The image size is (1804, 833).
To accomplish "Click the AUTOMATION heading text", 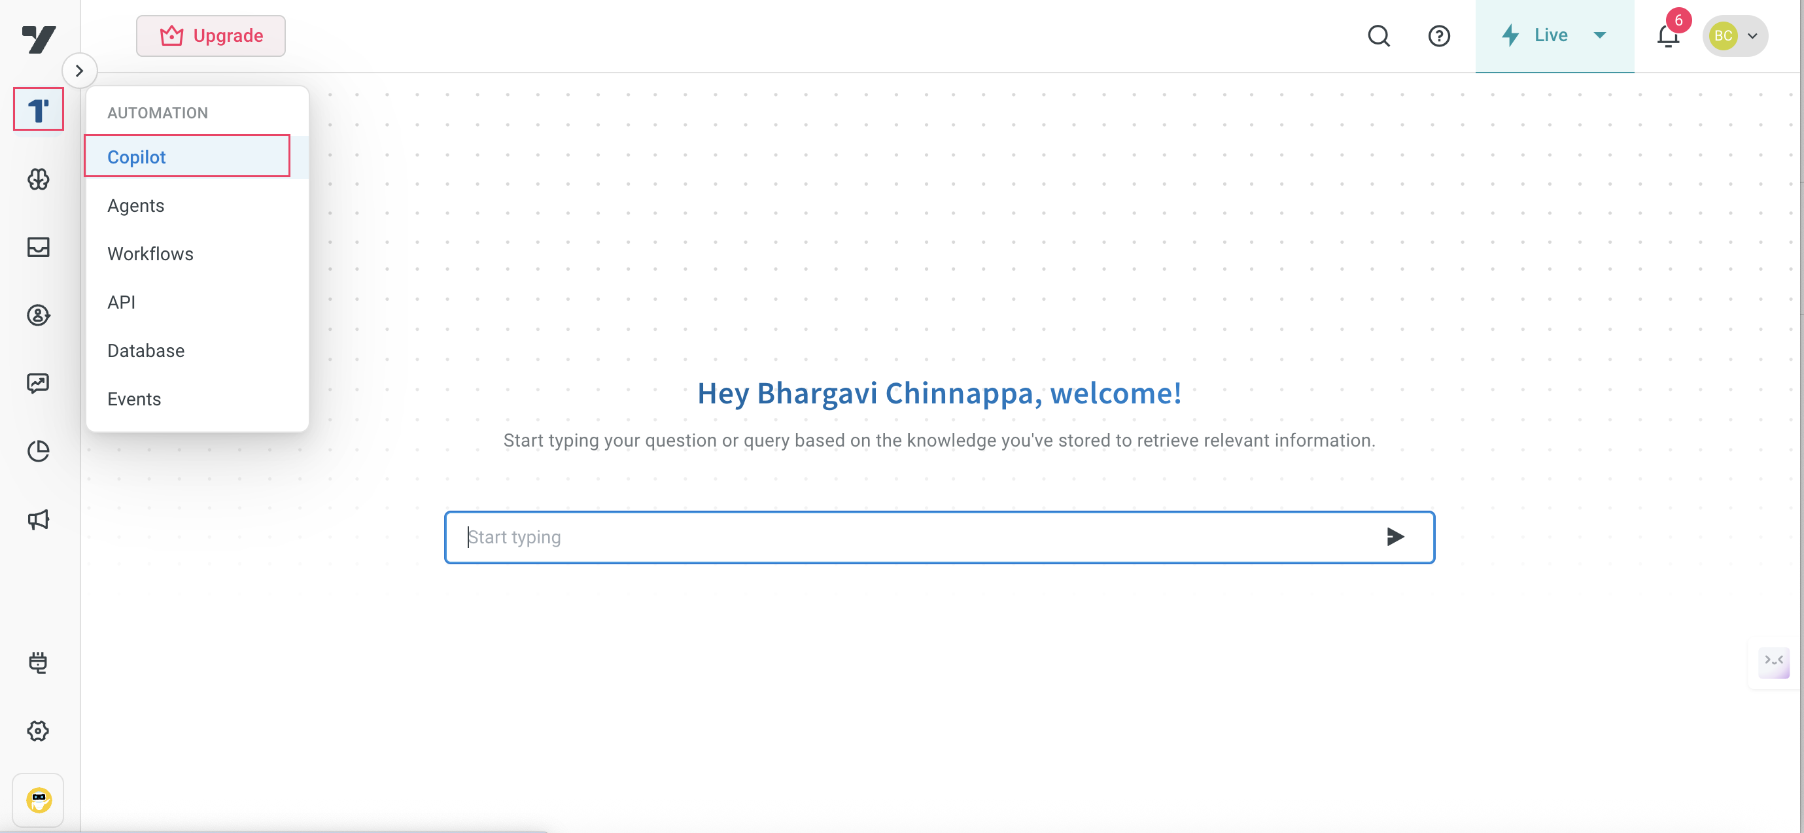I will [x=158, y=112].
